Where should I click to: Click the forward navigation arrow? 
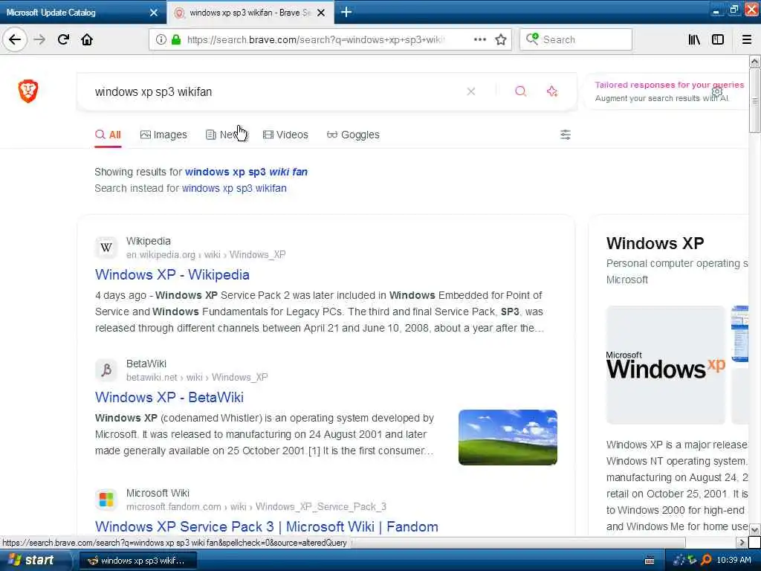pos(40,39)
